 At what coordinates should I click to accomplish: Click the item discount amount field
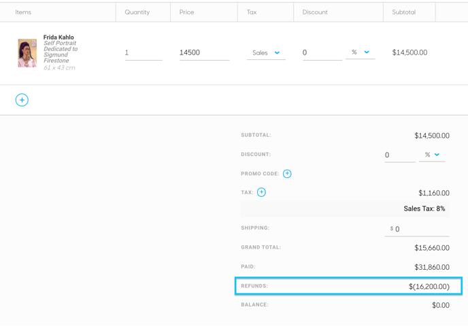point(322,53)
